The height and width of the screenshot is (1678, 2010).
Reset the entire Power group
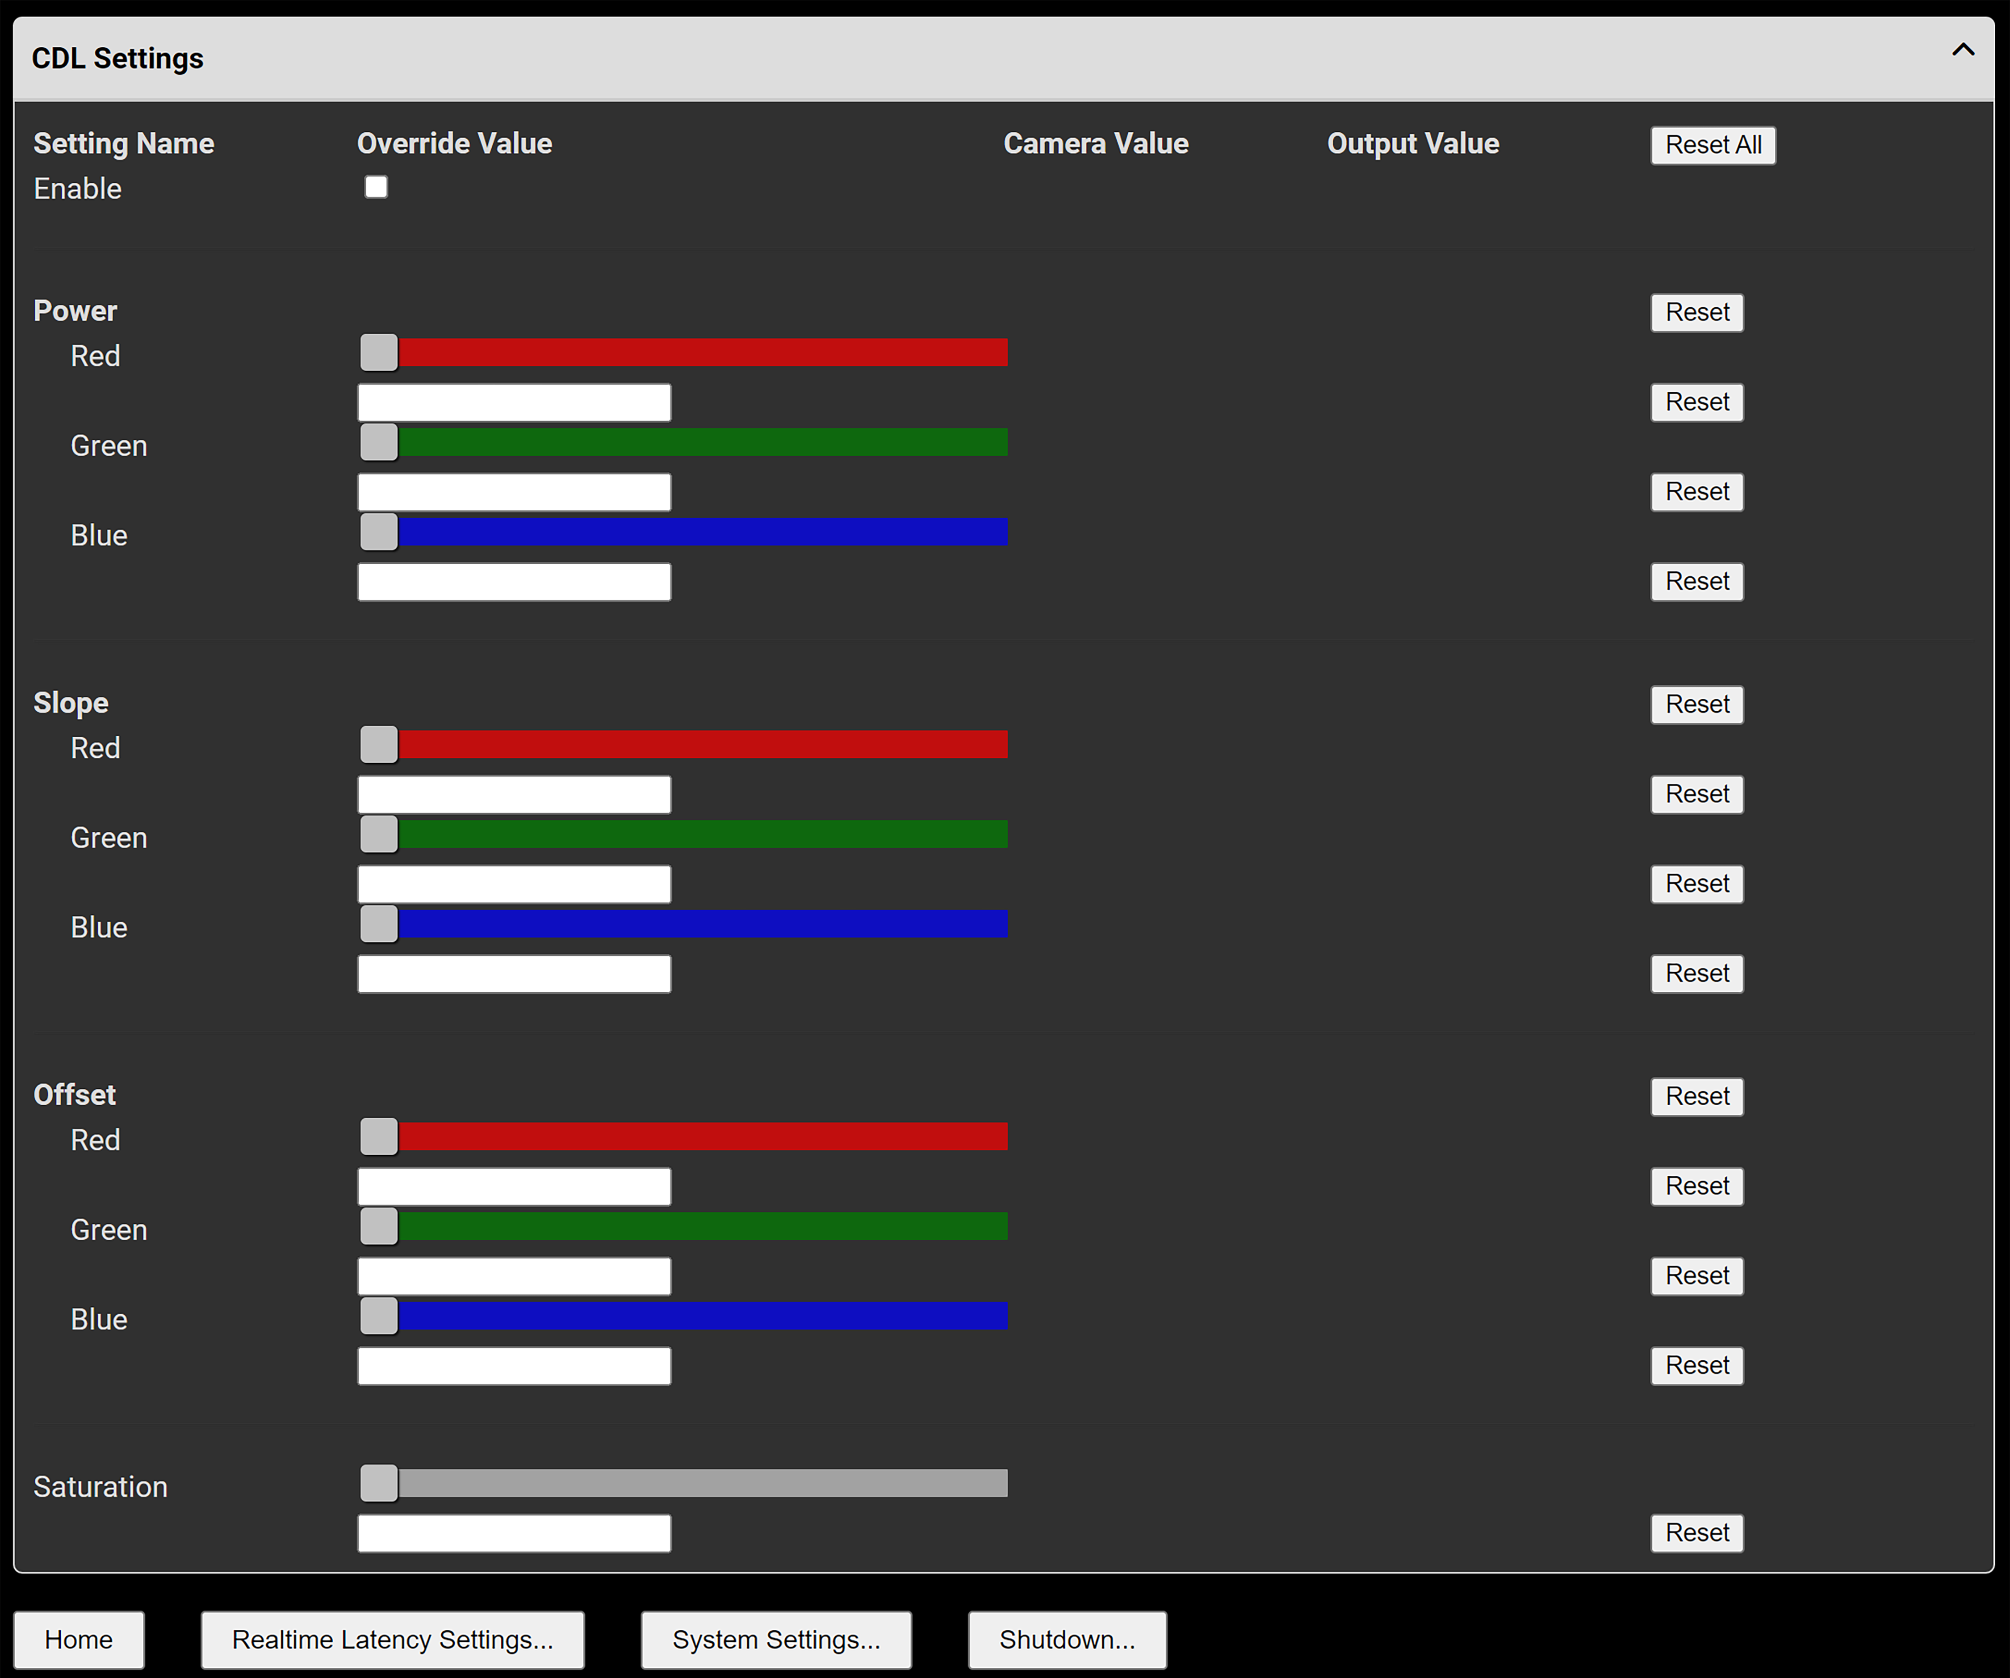tap(1696, 312)
